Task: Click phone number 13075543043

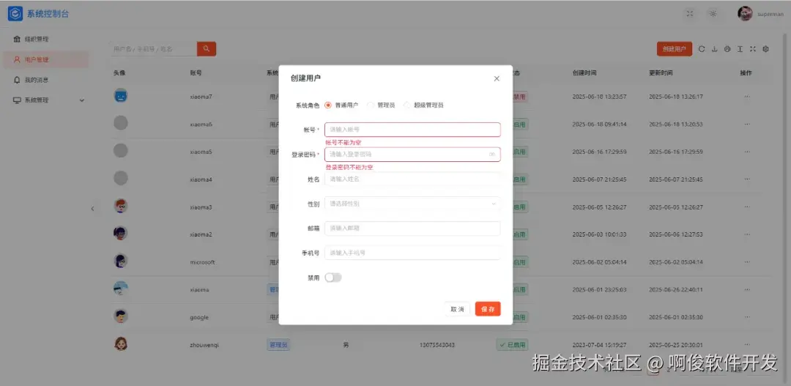Action: (437, 345)
